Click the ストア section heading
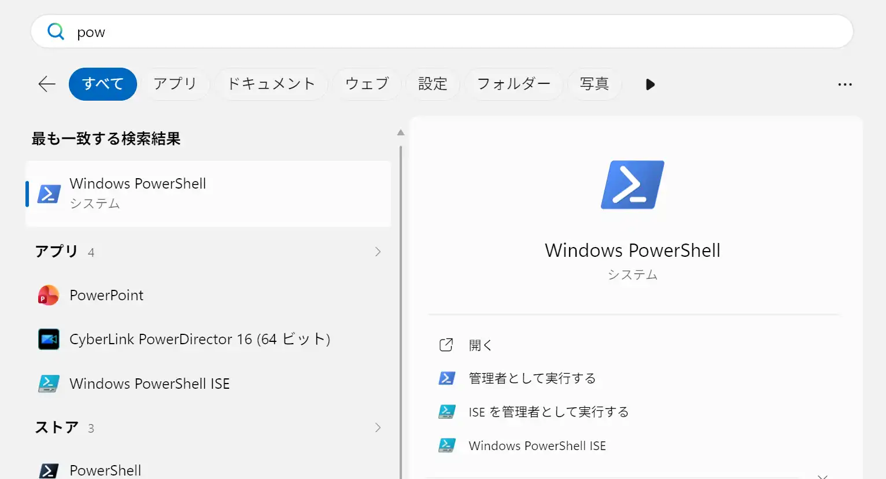Image resolution: width=886 pixels, height=479 pixels. [x=57, y=428]
